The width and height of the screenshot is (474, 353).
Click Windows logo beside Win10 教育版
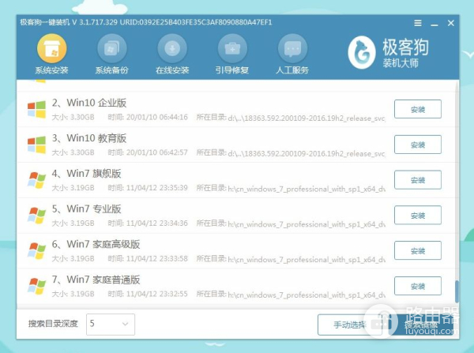[36, 145]
